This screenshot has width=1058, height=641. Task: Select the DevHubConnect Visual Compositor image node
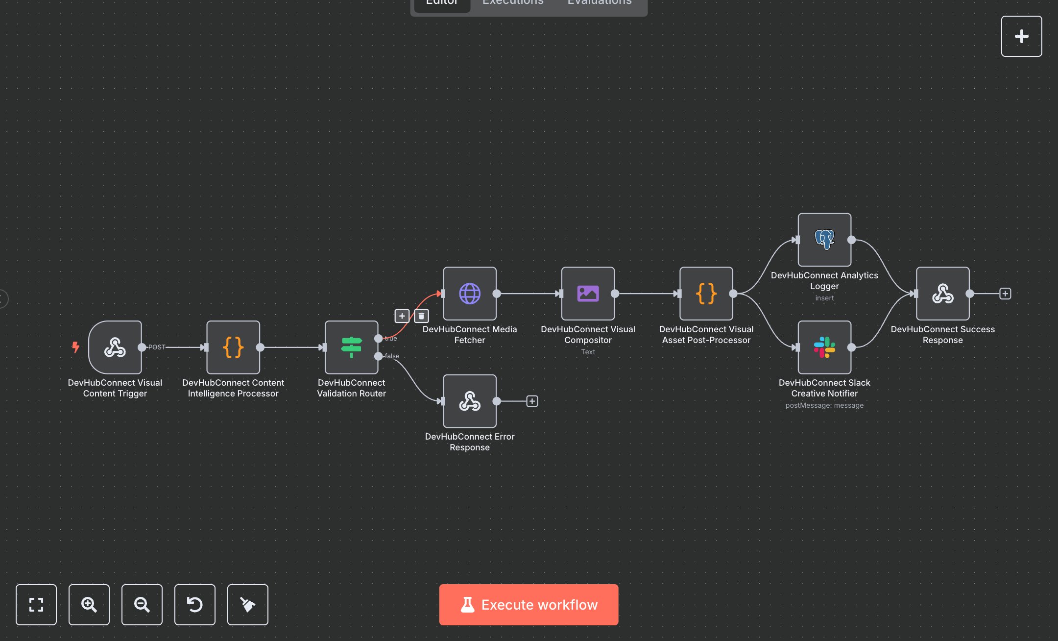[588, 294]
